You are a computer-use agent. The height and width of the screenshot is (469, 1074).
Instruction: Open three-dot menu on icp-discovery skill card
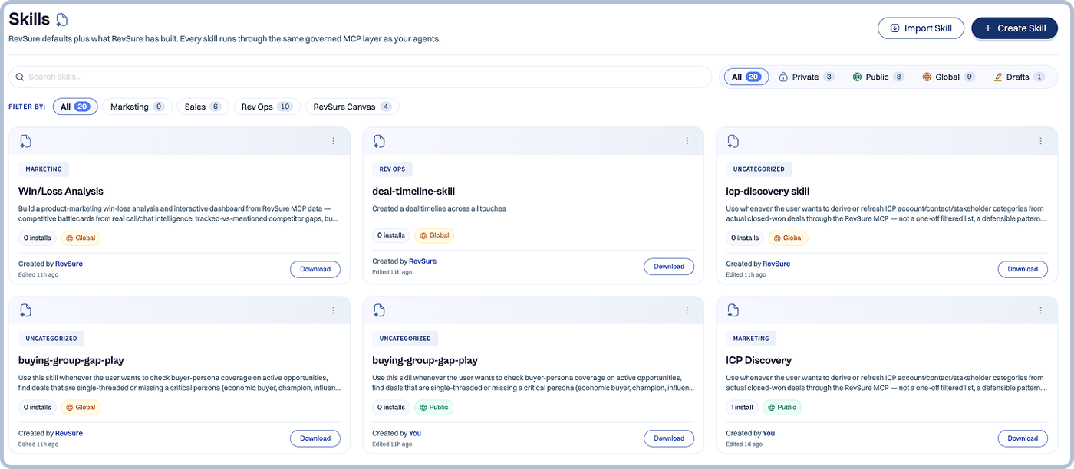[1040, 141]
